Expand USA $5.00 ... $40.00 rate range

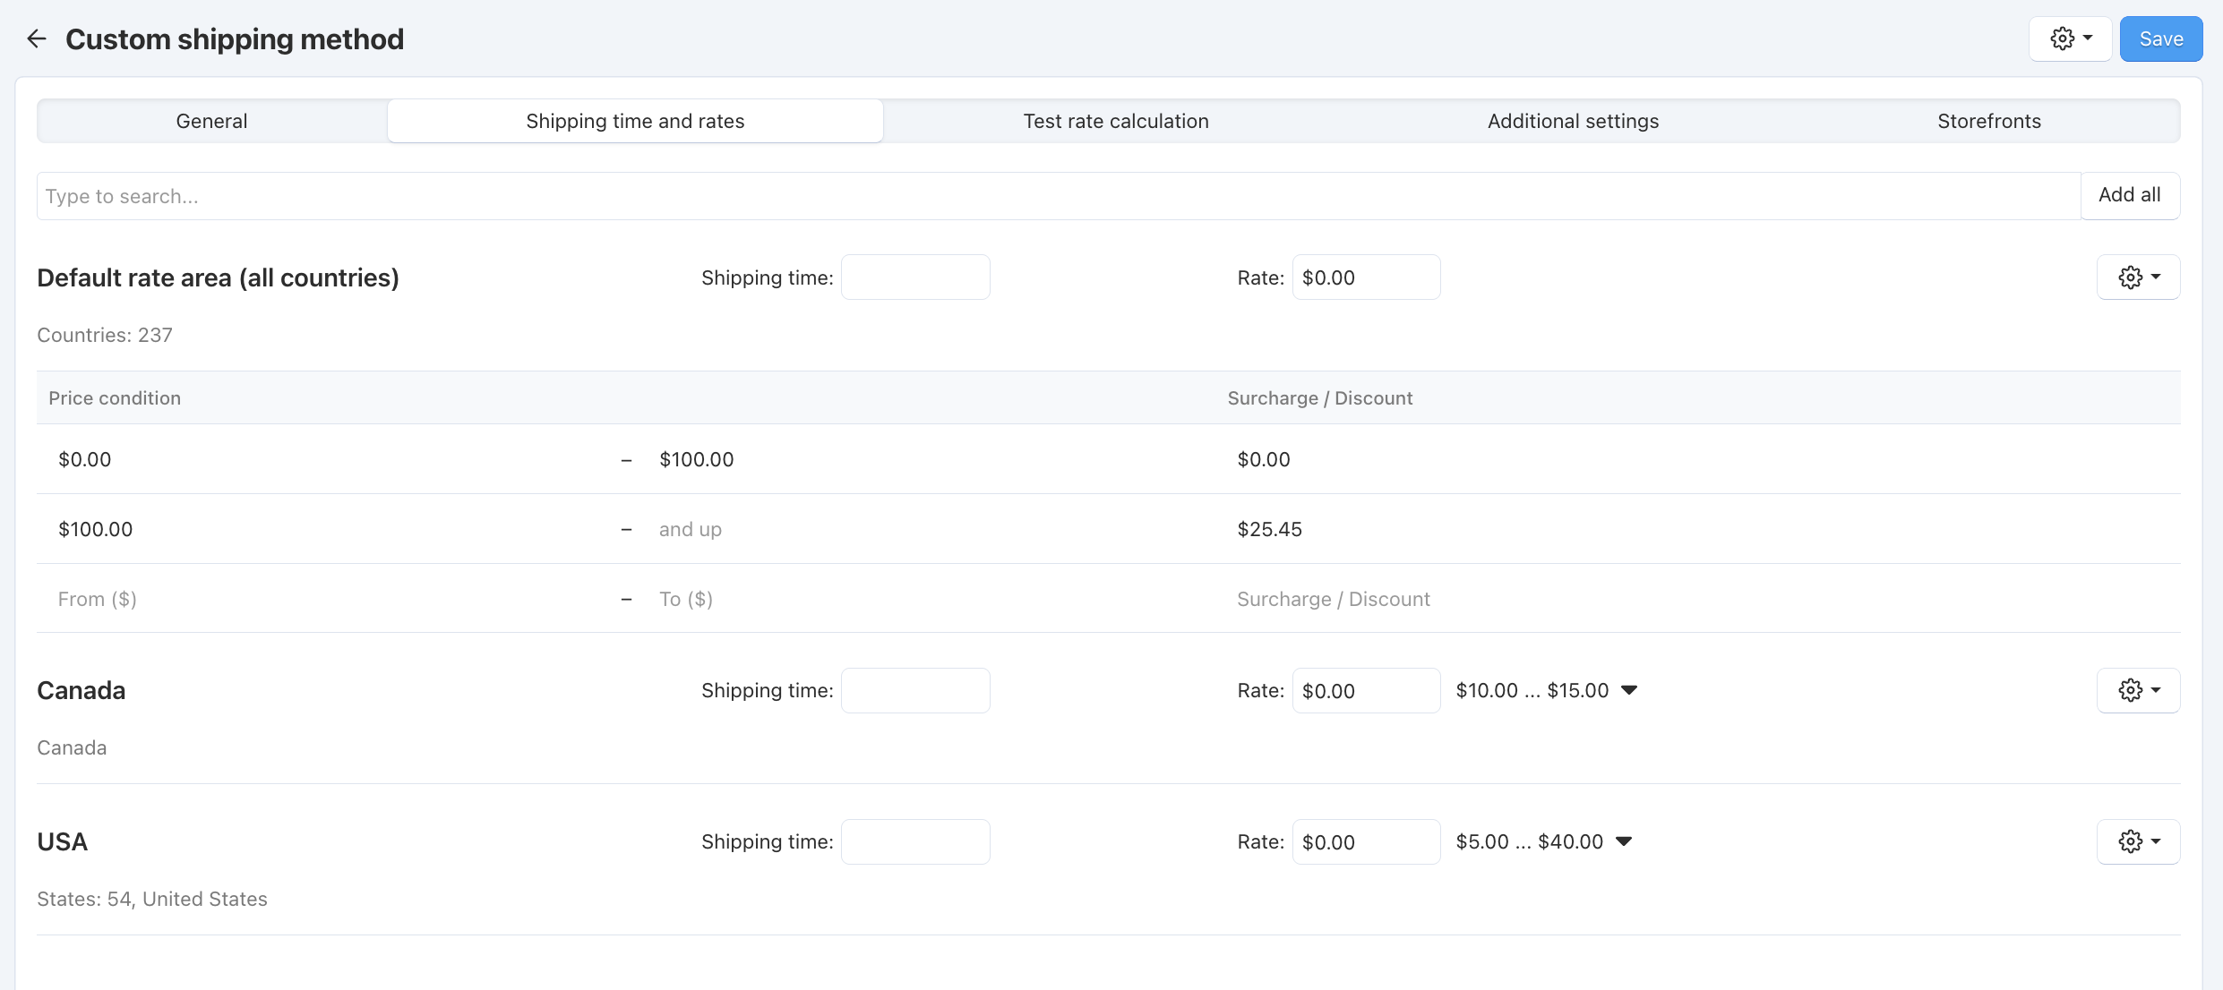[x=1544, y=841]
